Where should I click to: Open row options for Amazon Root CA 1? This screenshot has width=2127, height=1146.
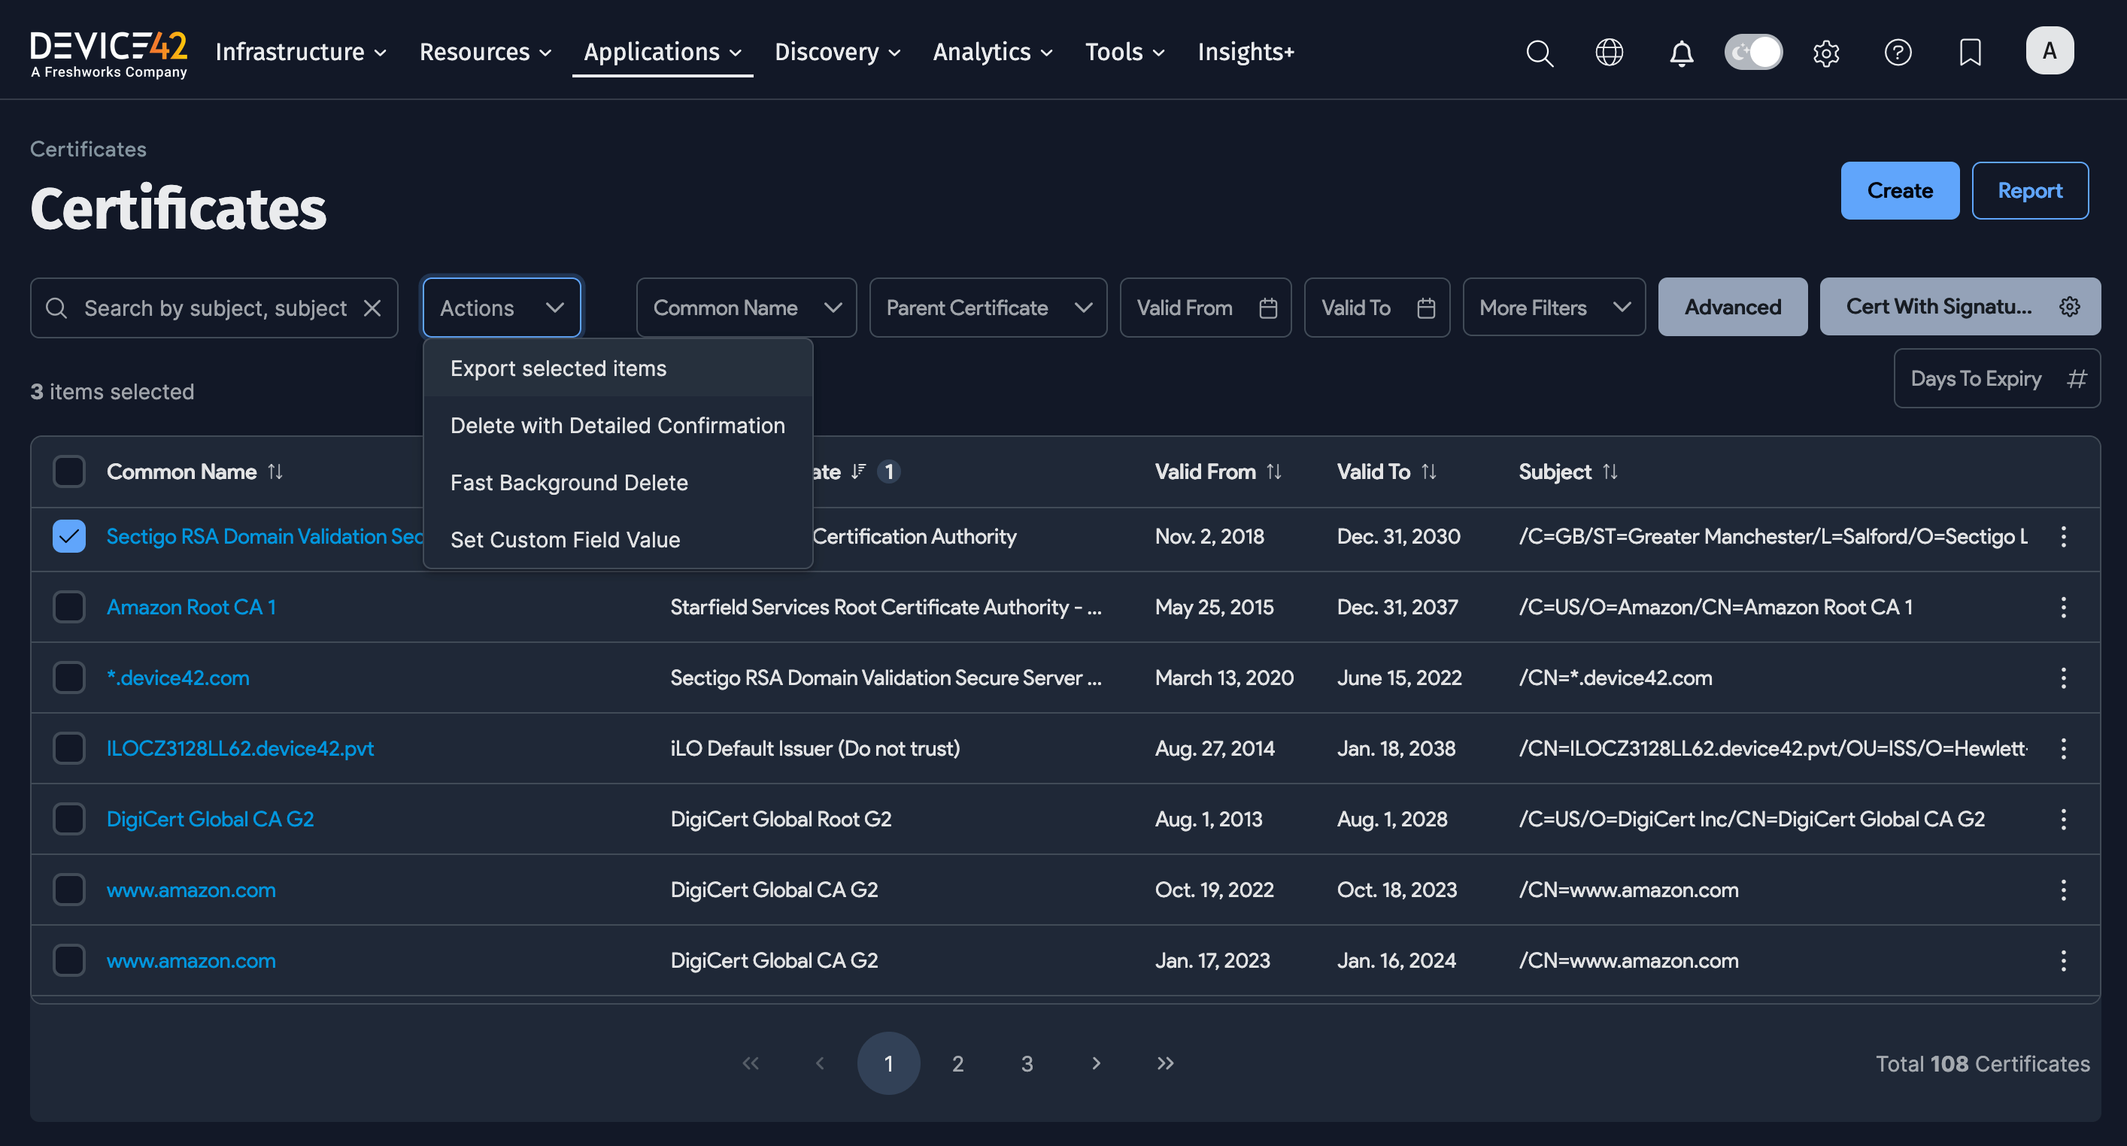2062,608
